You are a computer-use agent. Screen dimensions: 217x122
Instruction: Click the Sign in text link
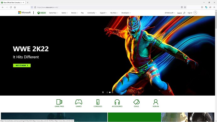point(190,13)
